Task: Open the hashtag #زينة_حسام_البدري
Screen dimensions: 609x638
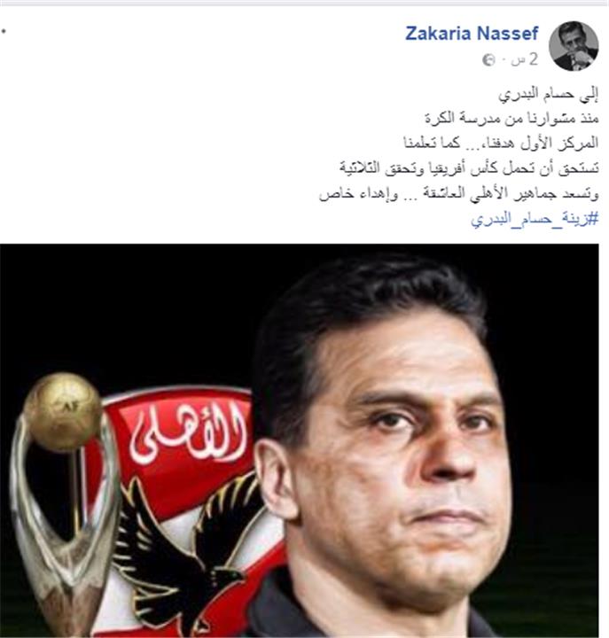Action: tap(535, 220)
